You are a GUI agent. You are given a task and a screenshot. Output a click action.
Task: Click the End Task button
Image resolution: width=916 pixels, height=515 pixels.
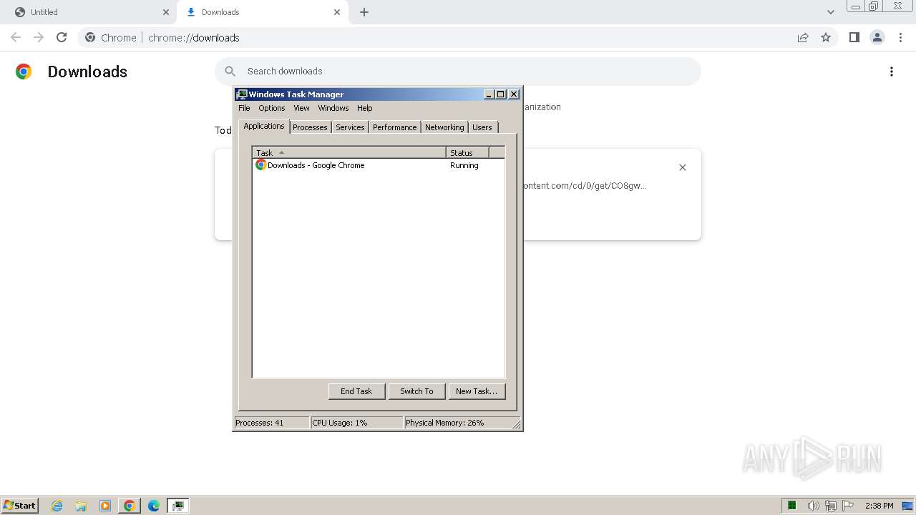(356, 391)
